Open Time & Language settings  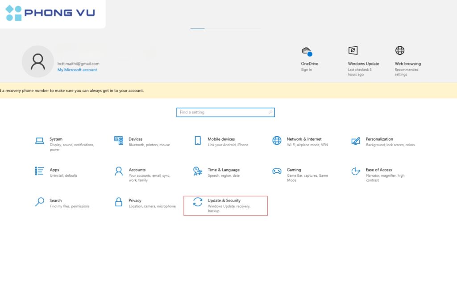[223, 170]
